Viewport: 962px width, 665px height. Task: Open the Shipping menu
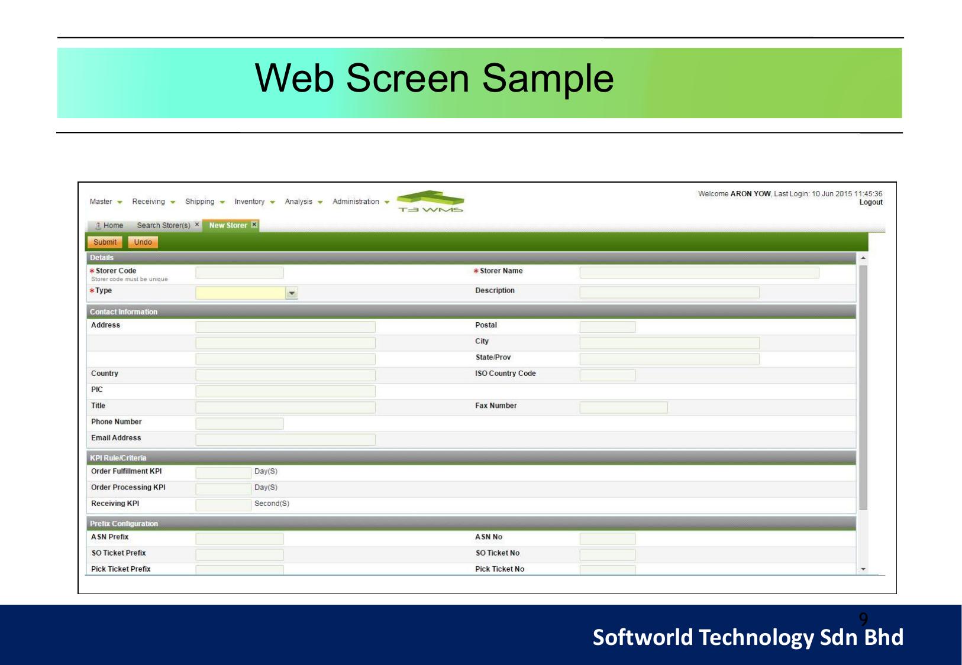click(x=205, y=202)
